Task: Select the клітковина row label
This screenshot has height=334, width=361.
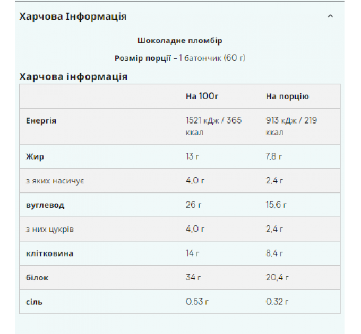Action: coord(49,253)
